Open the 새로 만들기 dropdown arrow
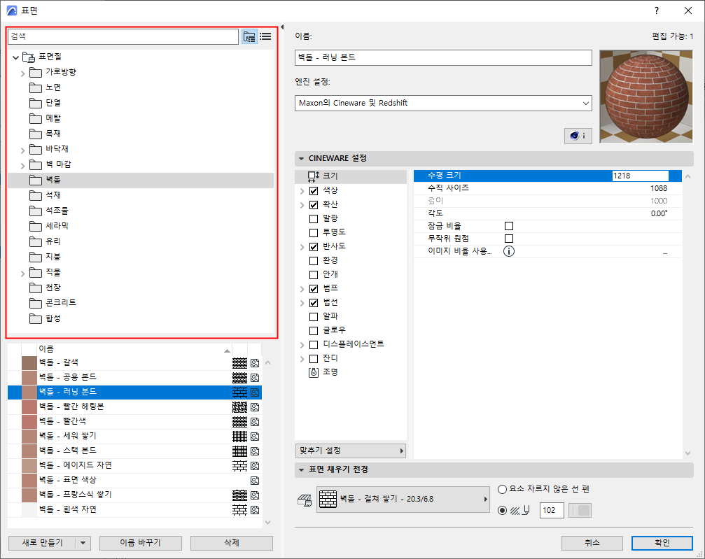Image resolution: width=705 pixels, height=559 pixels. [83, 543]
